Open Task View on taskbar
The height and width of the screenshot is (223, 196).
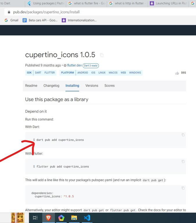[x=35, y=217]
